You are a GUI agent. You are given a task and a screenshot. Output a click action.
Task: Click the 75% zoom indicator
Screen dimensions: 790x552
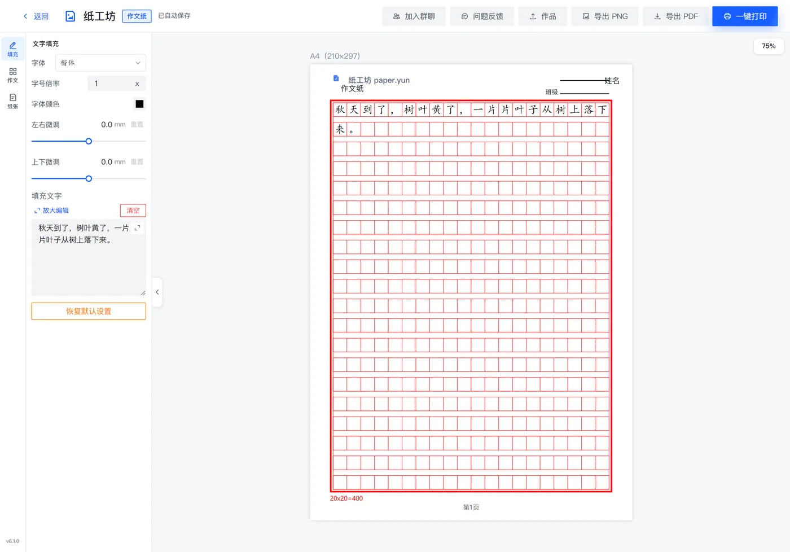769,46
